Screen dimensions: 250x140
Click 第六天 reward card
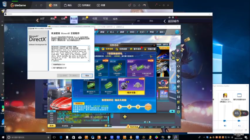(108, 86)
